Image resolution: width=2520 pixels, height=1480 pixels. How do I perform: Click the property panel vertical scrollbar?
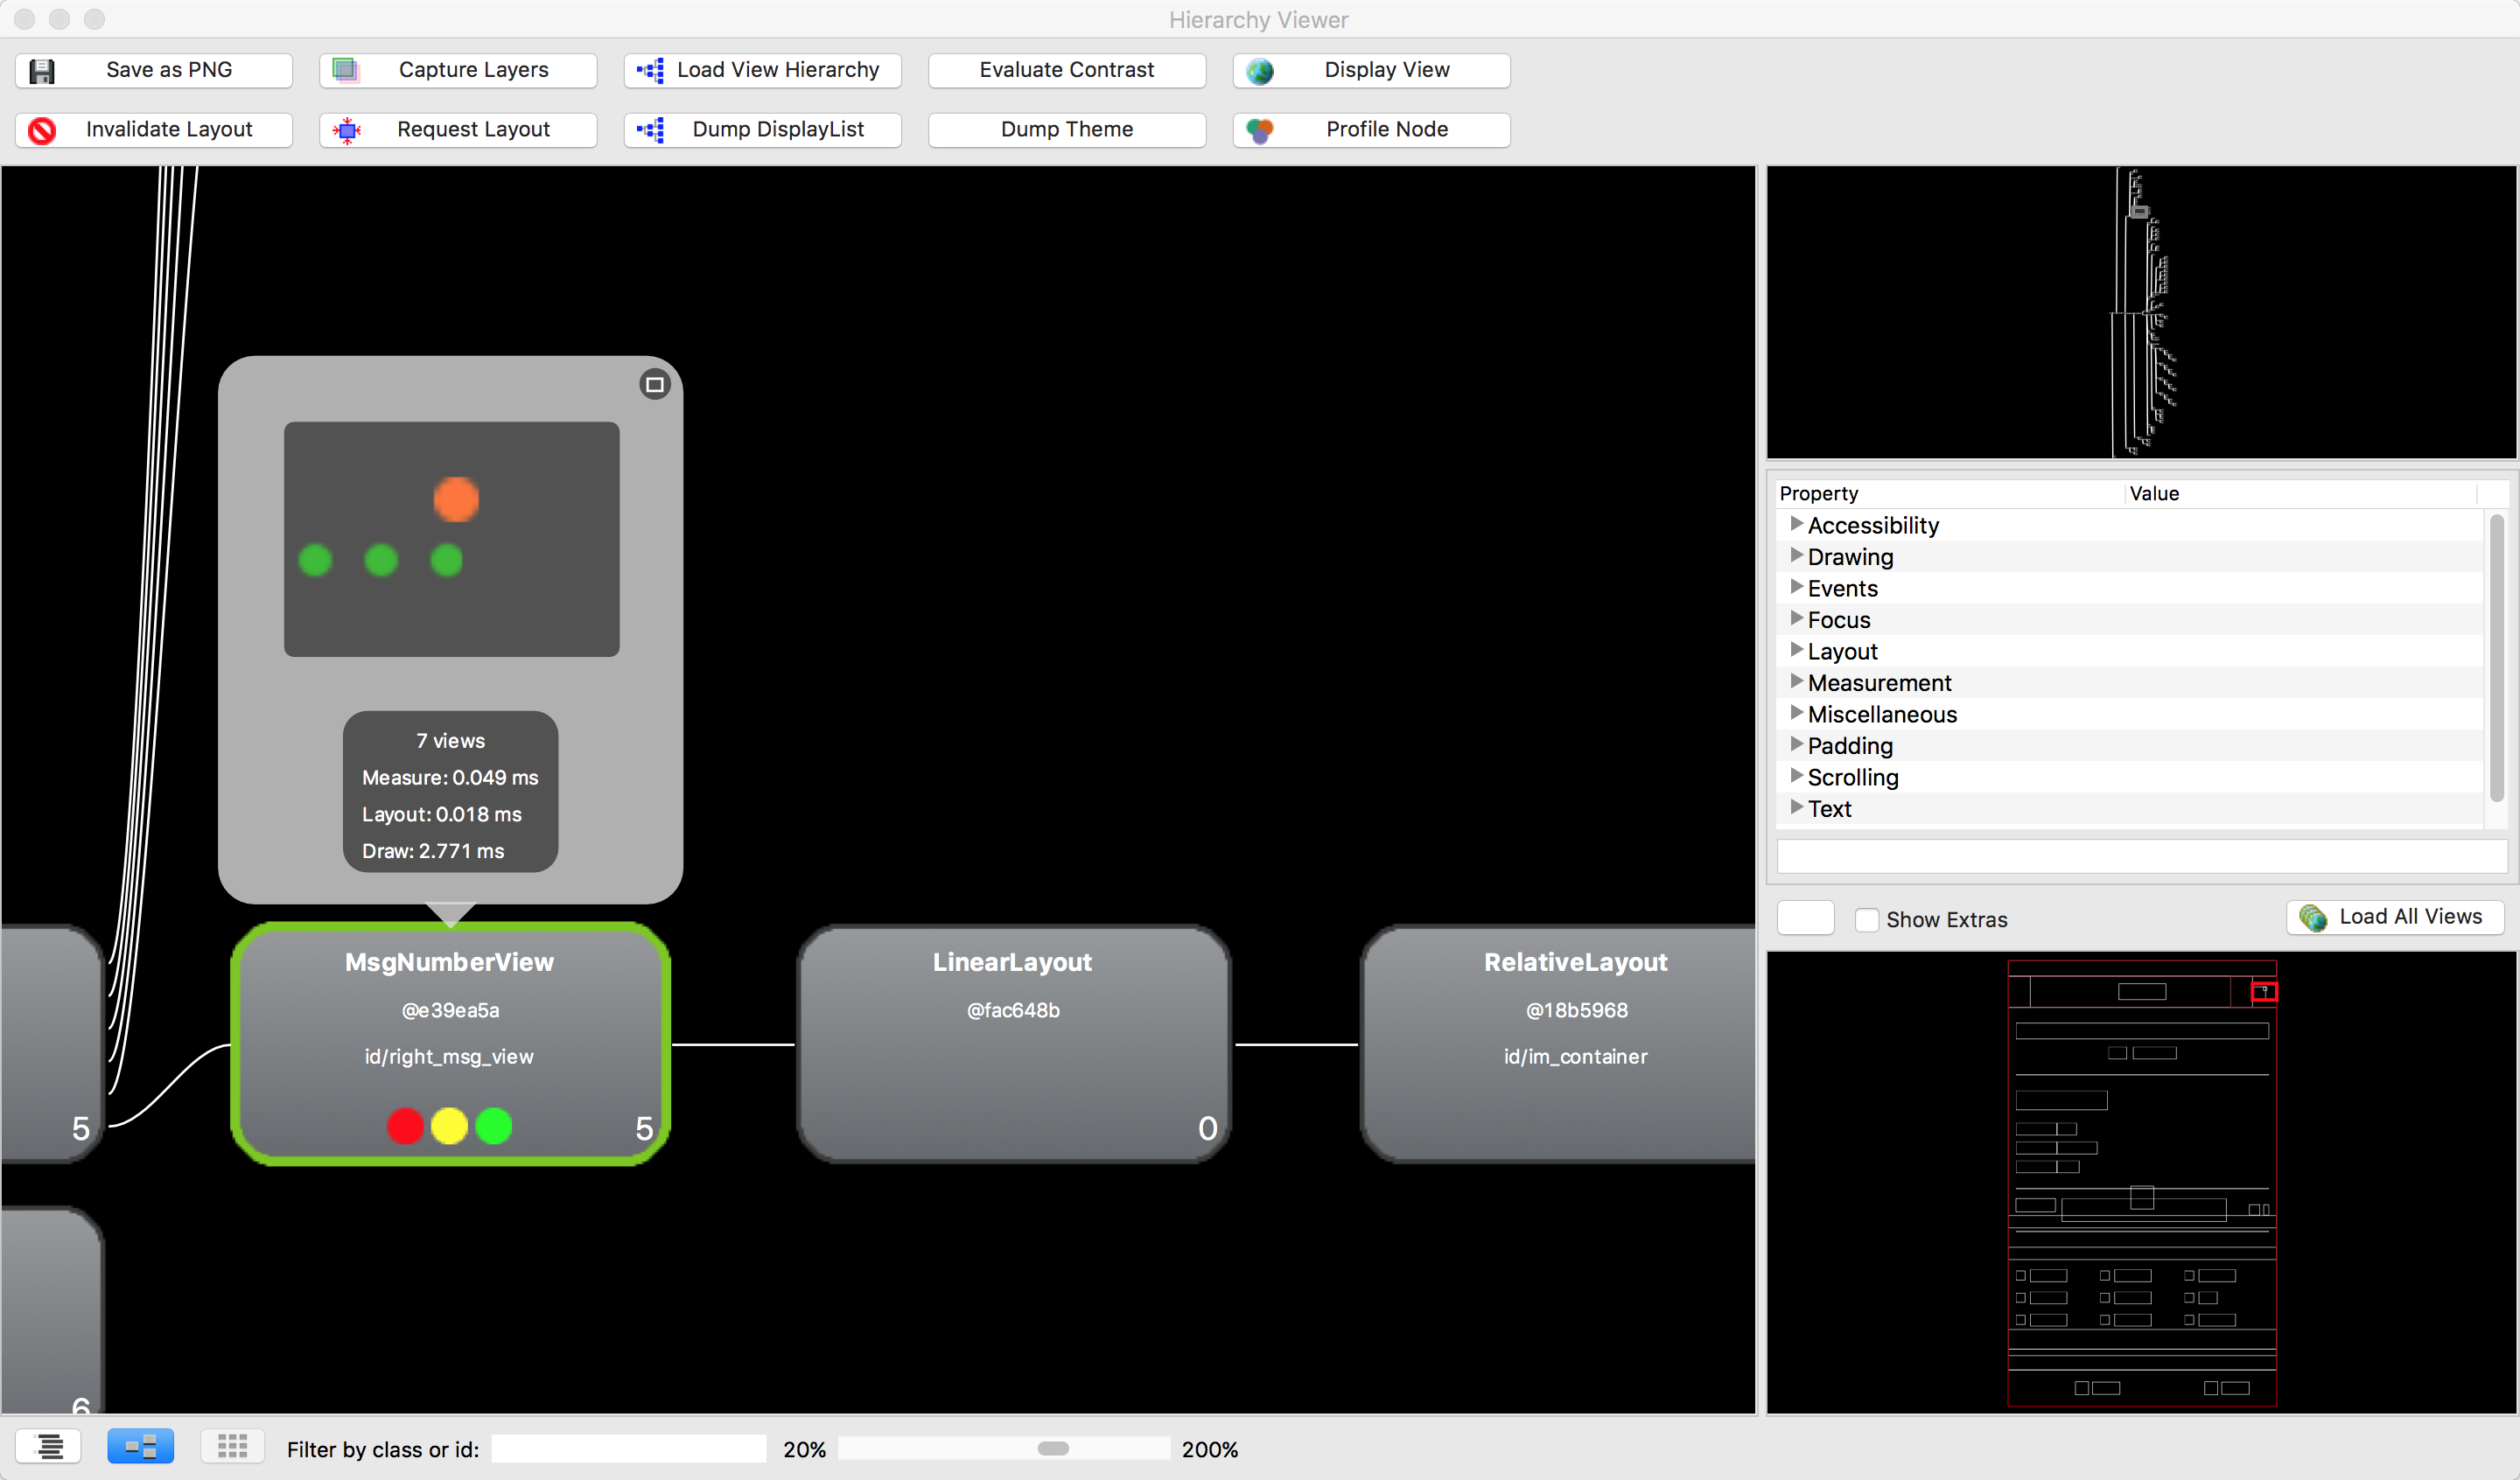point(2496,658)
